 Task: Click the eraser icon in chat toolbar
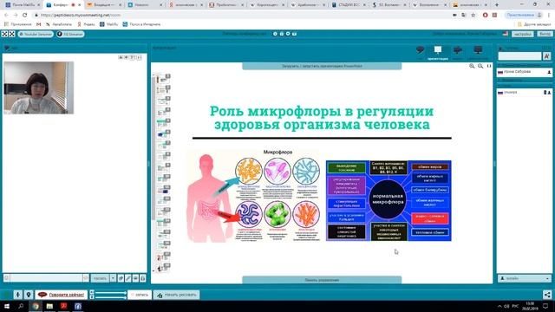(121, 278)
